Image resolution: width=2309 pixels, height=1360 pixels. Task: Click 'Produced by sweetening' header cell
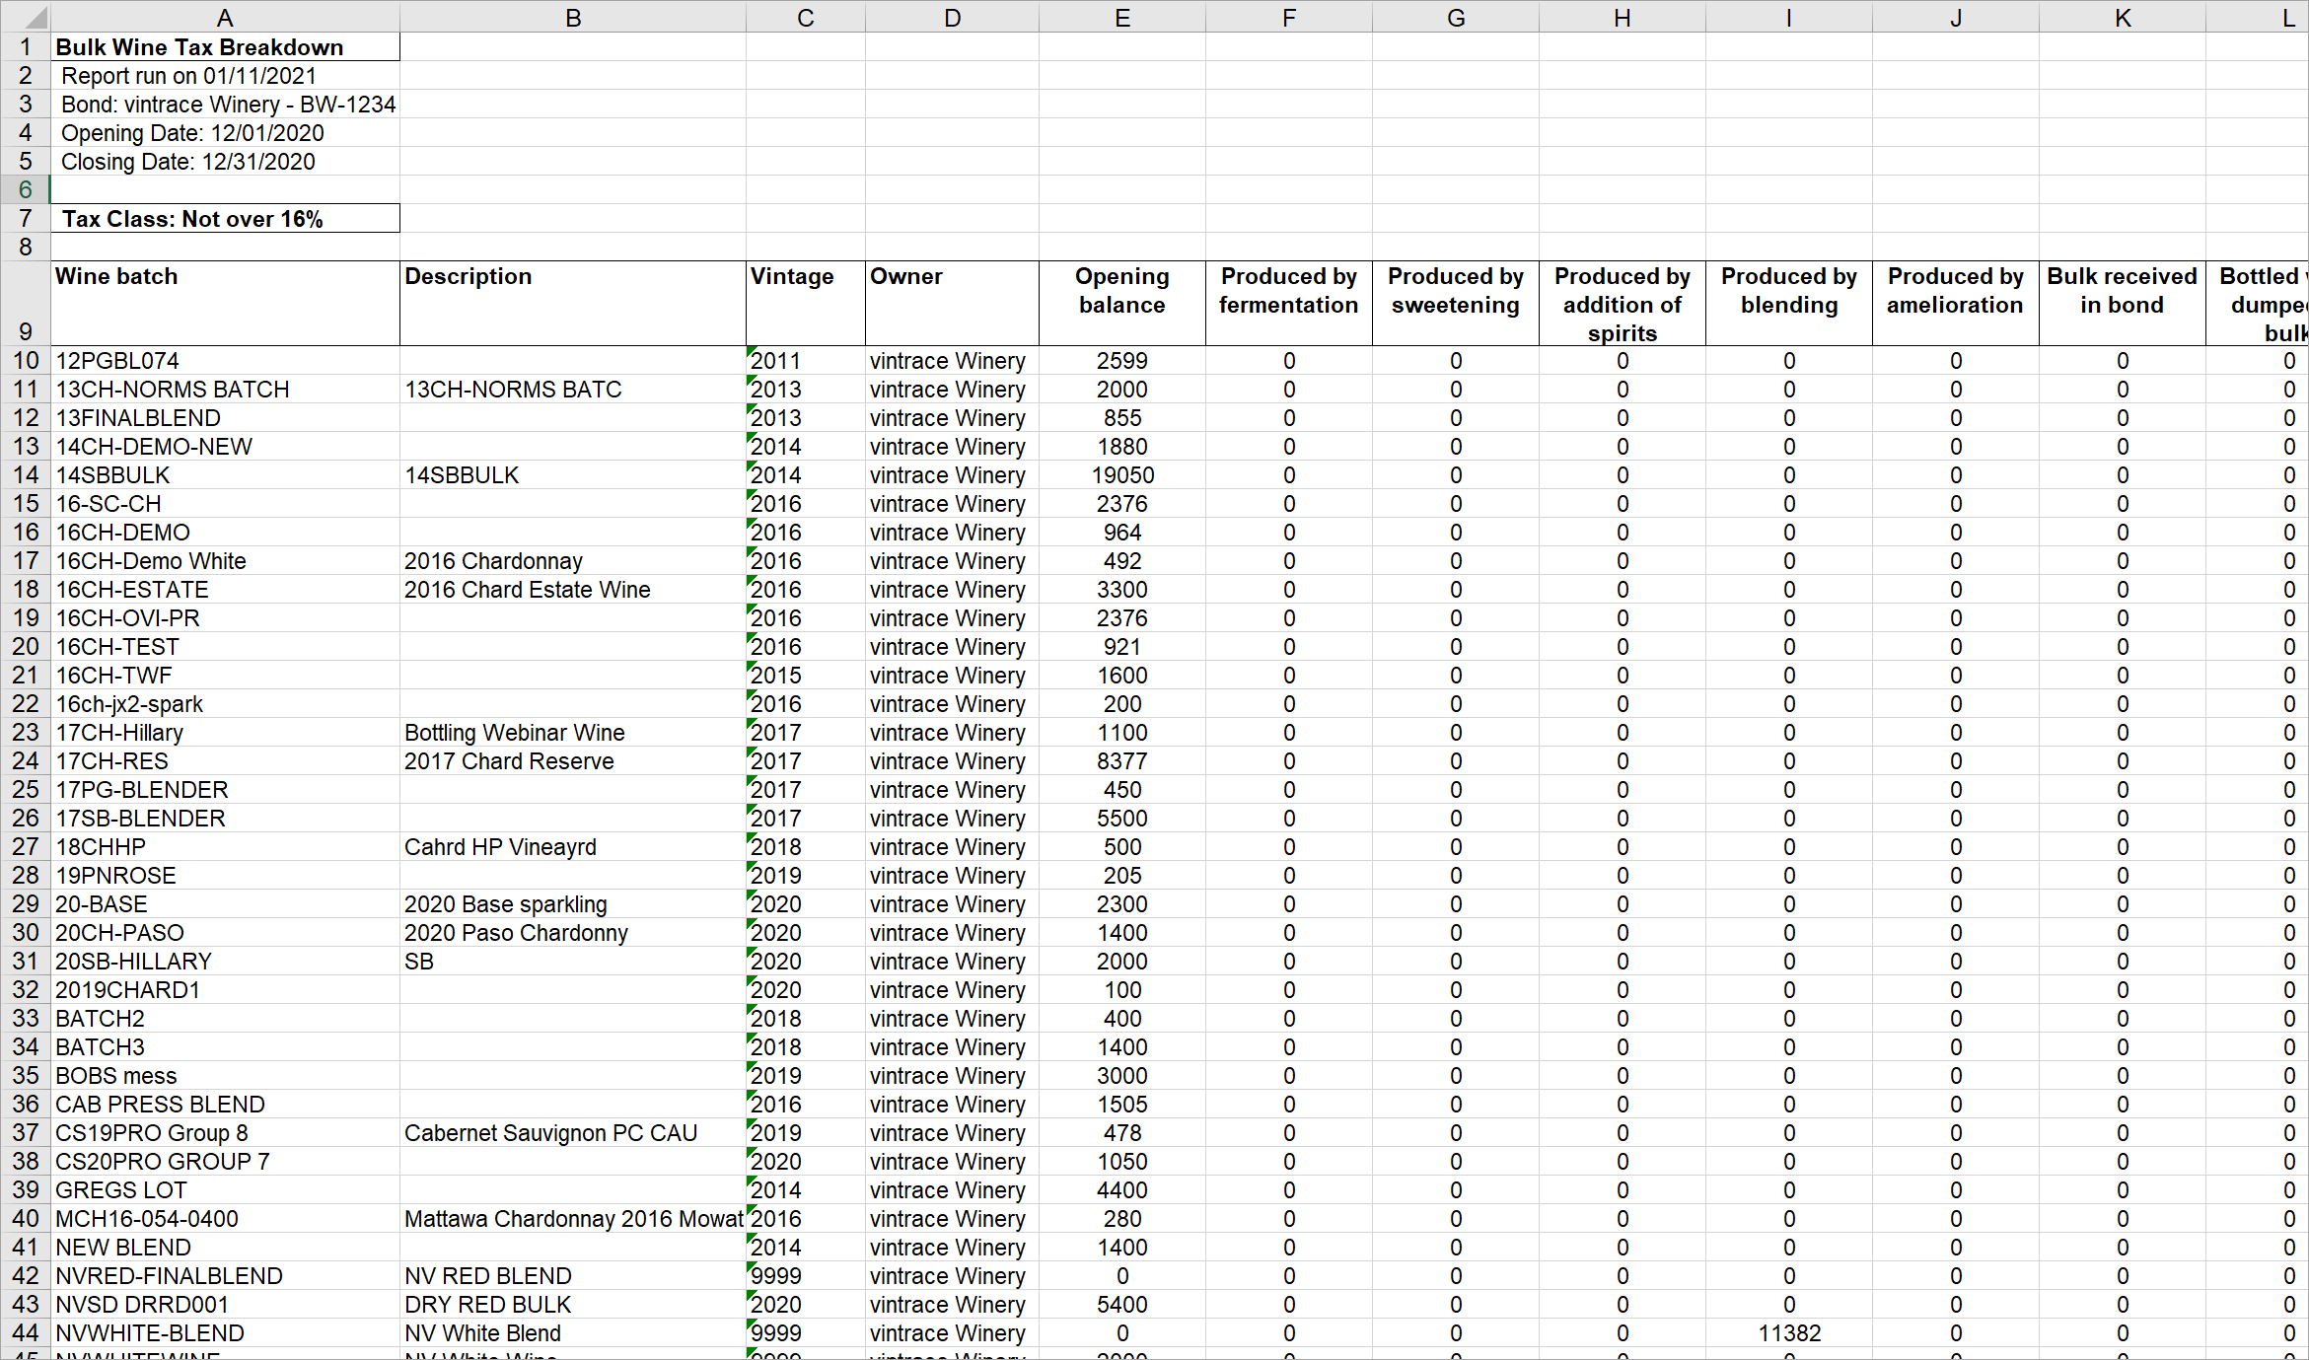(x=1456, y=304)
